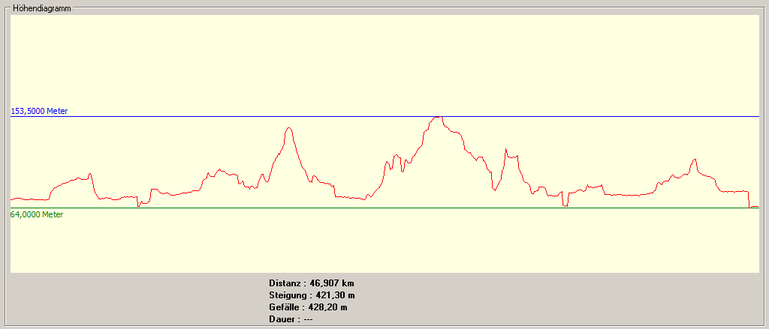769x329 pixels.
Task: Click the sharp peak just right of the summit
Action: 506,149
